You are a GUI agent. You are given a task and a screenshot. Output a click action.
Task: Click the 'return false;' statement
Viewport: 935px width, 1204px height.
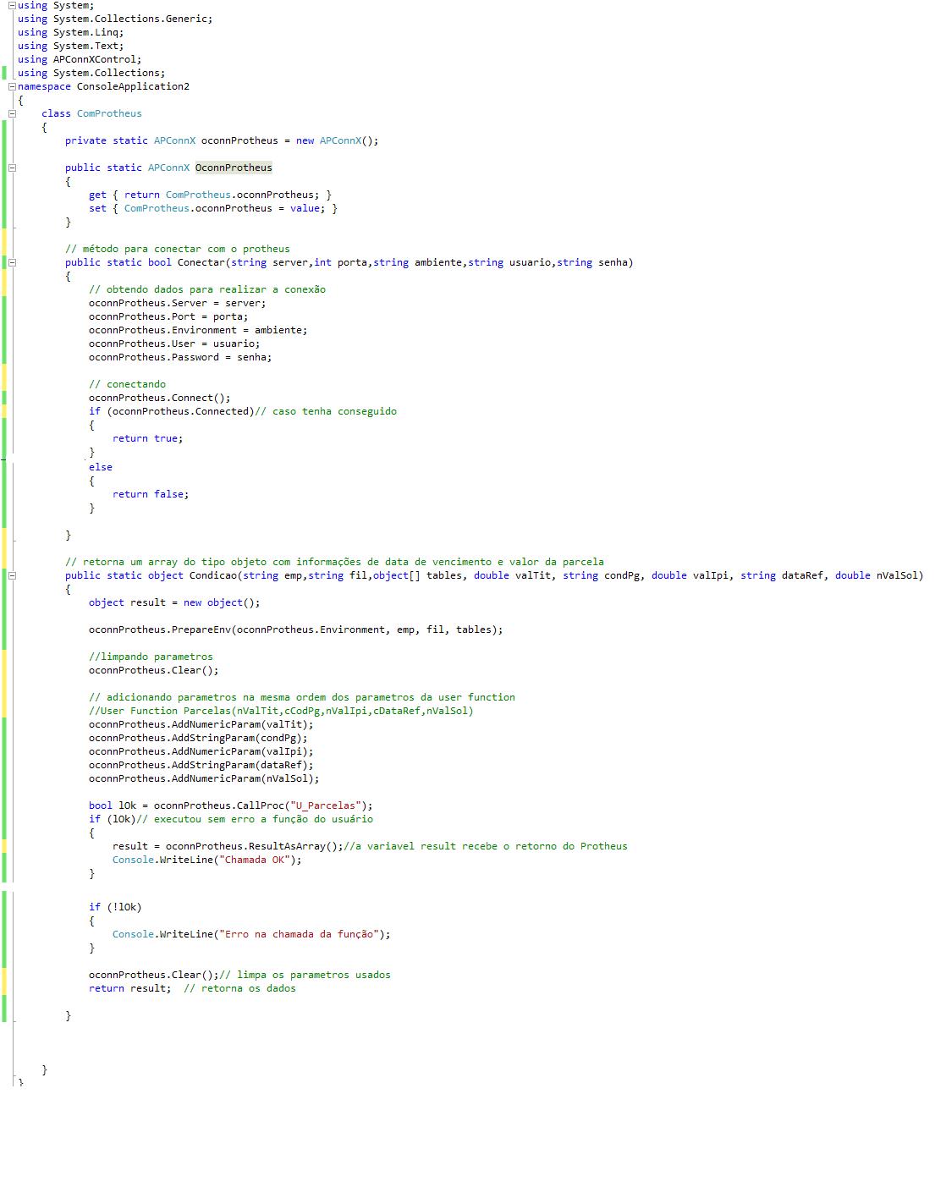click(151, 494)
